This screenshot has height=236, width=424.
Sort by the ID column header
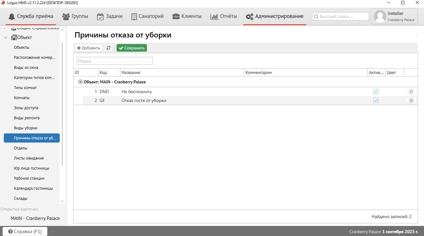(x=86, y=72)
